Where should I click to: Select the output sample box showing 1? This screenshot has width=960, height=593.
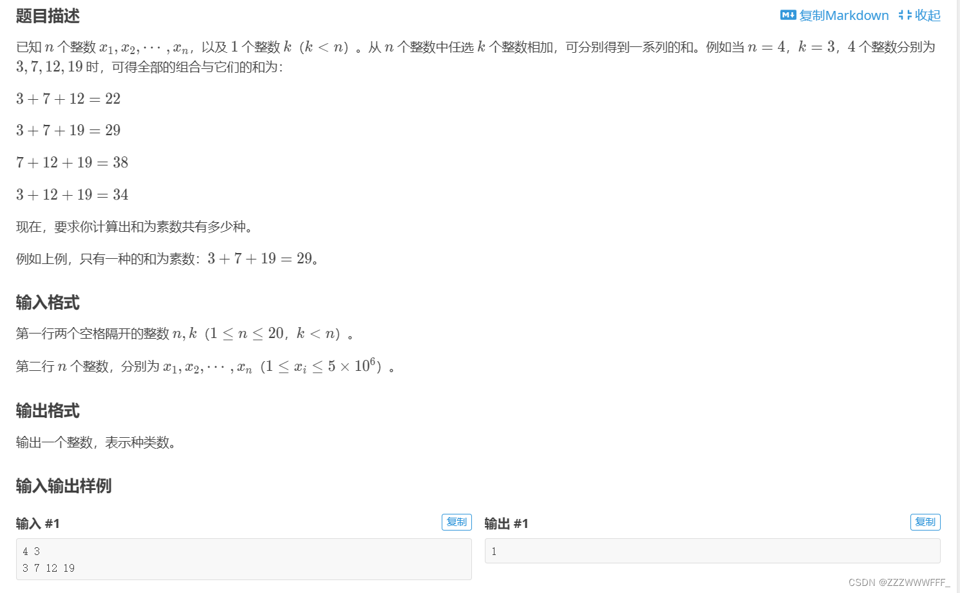tap(711, 551)
